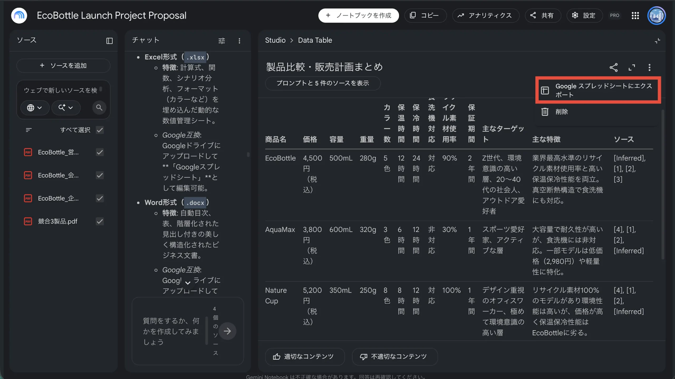Click the chat panel scrollbar thumb
The width and height of the screenshot is (675, 379).
(x=248, y=155)
